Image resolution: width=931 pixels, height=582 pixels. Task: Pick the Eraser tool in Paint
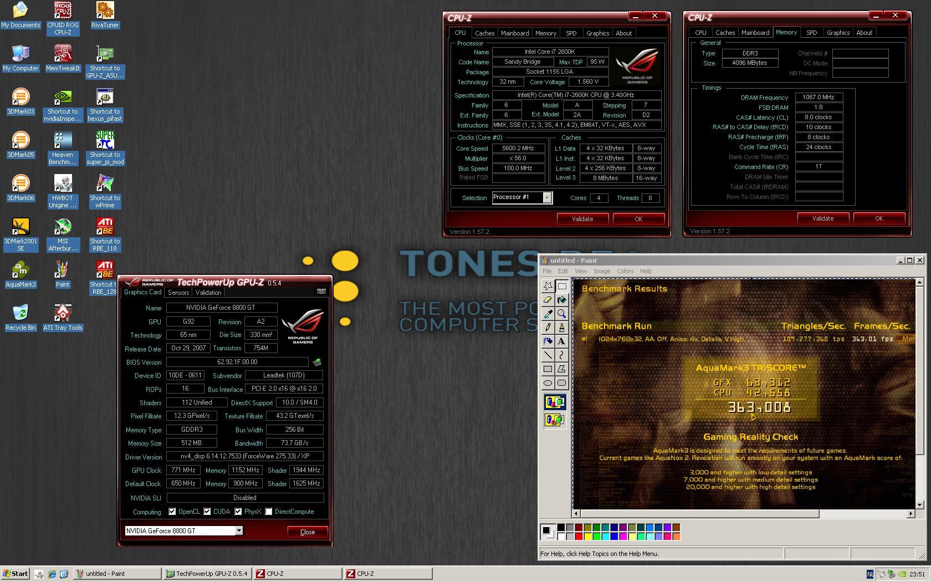tap(548, 300)
